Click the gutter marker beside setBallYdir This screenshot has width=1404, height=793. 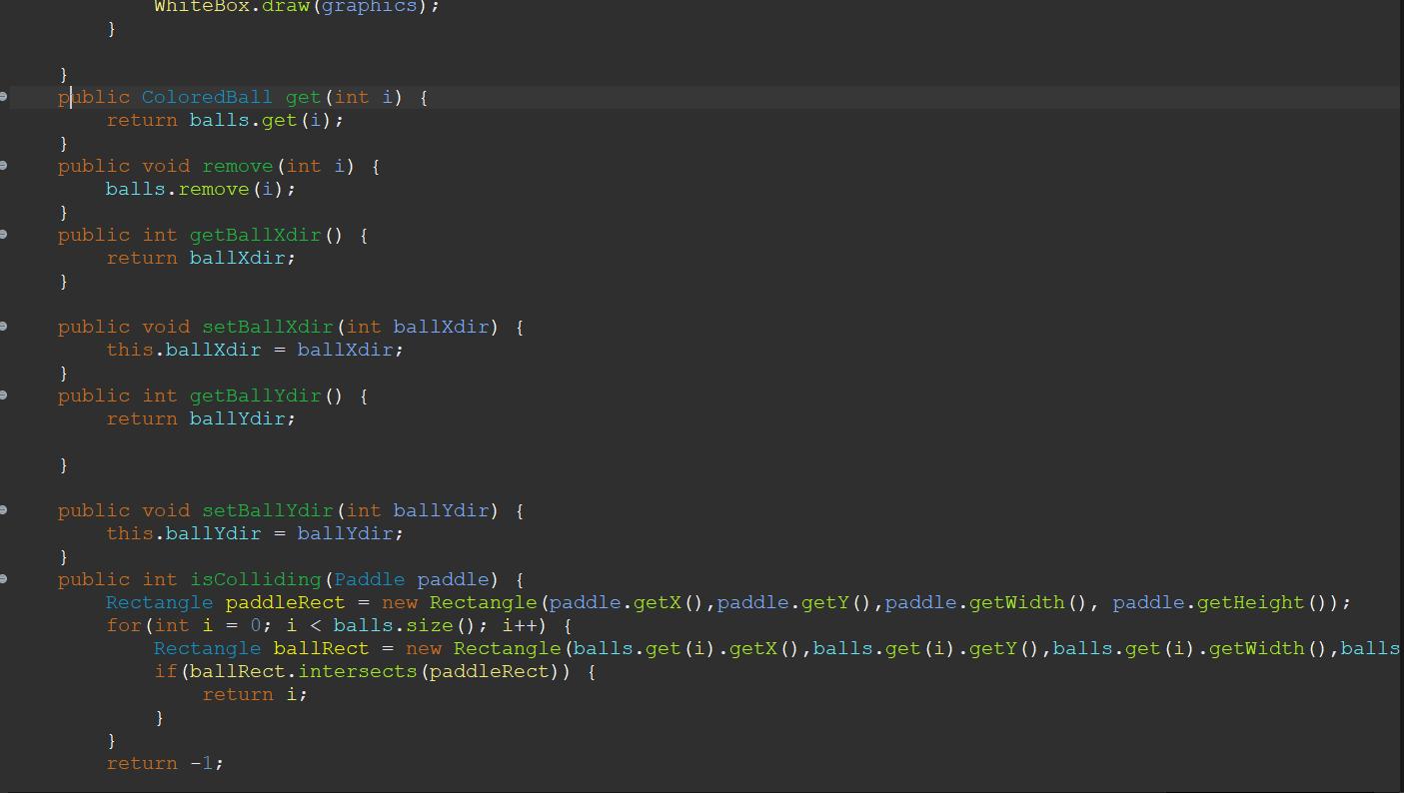pyautogui.click(x=5, y=510)
